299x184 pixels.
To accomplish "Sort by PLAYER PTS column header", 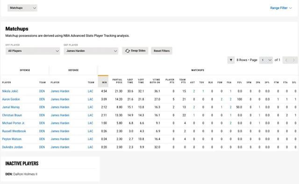I will pos(170,81).
